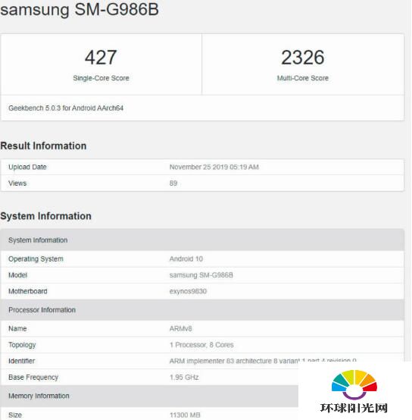Screen dimensions: 412x420
Task: Click the Memory Information table header
Action: coord(149,396)
